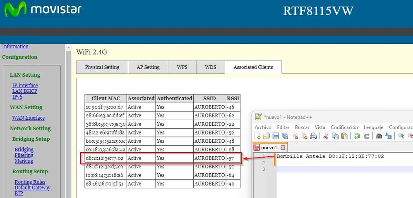Open the Lenguaje menu in Notepad++
The width and height of the screenshot is (413, 198).
(x=373, y=127)
